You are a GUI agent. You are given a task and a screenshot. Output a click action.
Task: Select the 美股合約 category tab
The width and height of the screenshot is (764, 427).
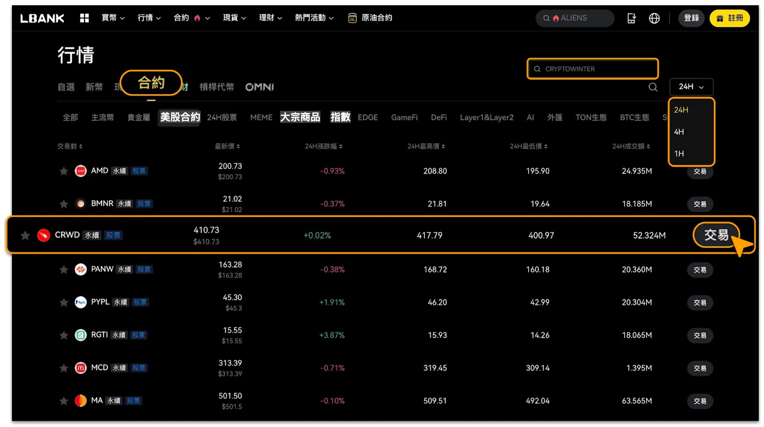click(180, 117)
